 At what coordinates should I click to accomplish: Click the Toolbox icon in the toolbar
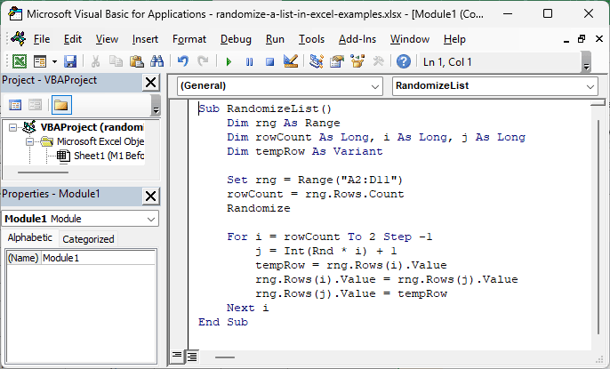pyautogui.click(x=378, y=61)
